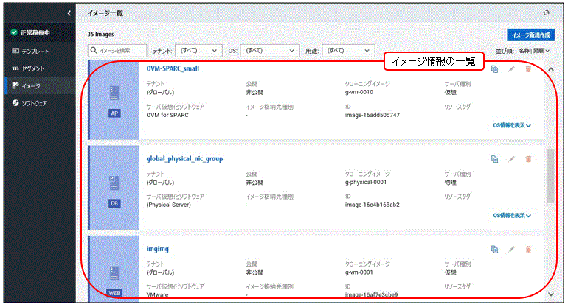Click the server icon on the OVM-SPARC_small card

pos(114,93)
